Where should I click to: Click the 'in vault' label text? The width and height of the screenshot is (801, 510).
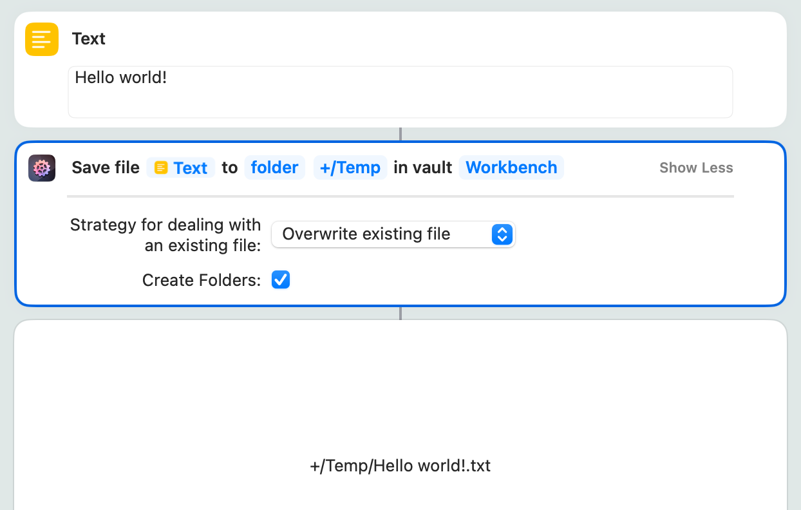tap(422, 168)
